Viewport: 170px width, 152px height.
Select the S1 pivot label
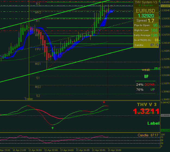(x=38, y=78)
